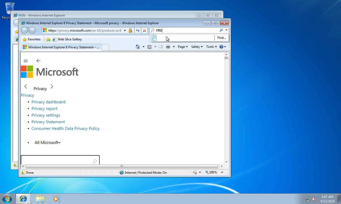Click the Find... button
Viewport: 341px width, 204px height.
(x=222, y=38)
